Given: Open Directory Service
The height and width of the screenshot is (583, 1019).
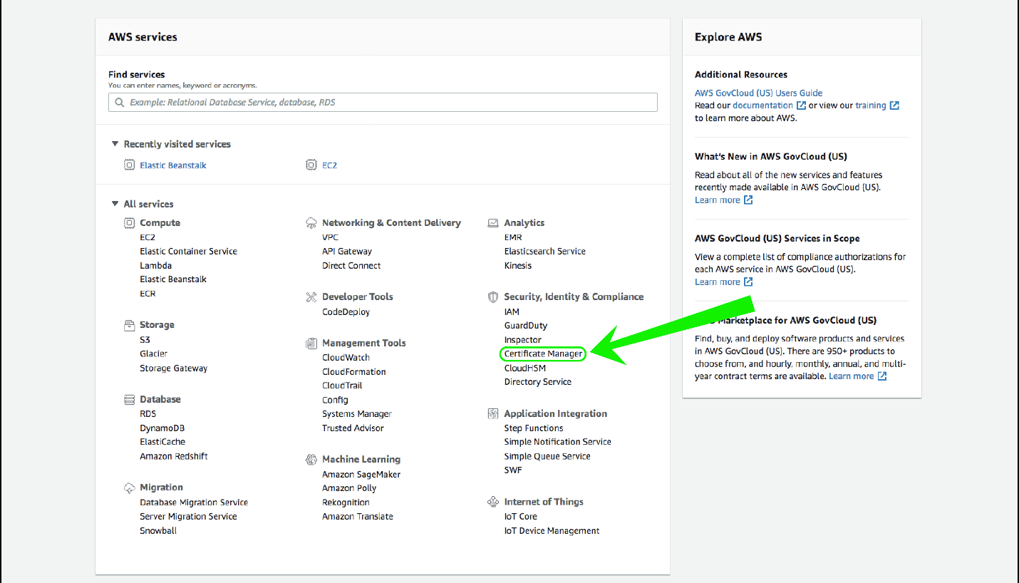Looking at the screenshot, I should coord(538,382).
